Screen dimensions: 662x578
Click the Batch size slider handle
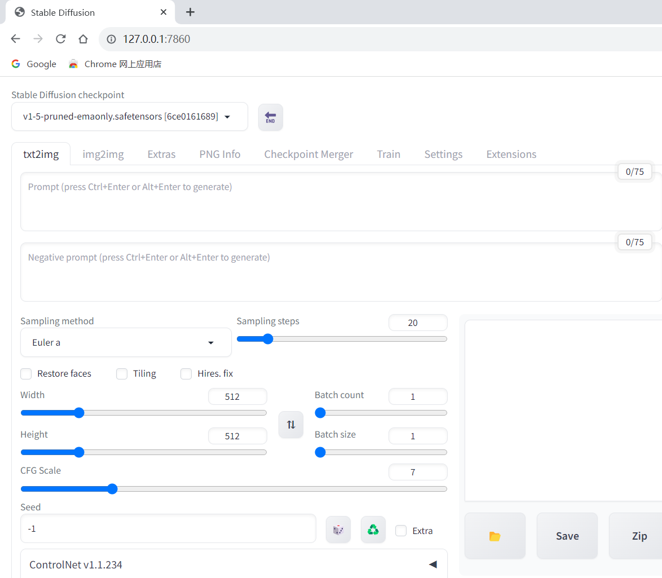(x=320, y=452)
